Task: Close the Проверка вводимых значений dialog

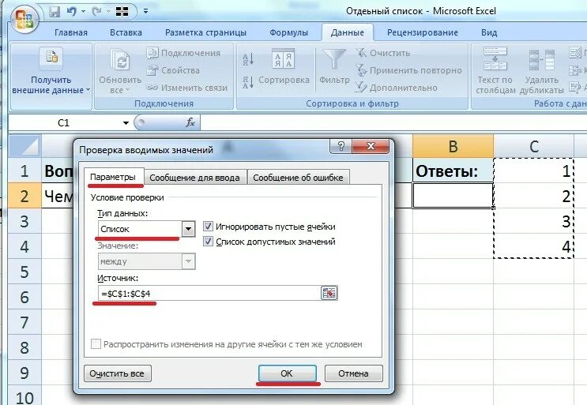Action: tap(371, 146)
